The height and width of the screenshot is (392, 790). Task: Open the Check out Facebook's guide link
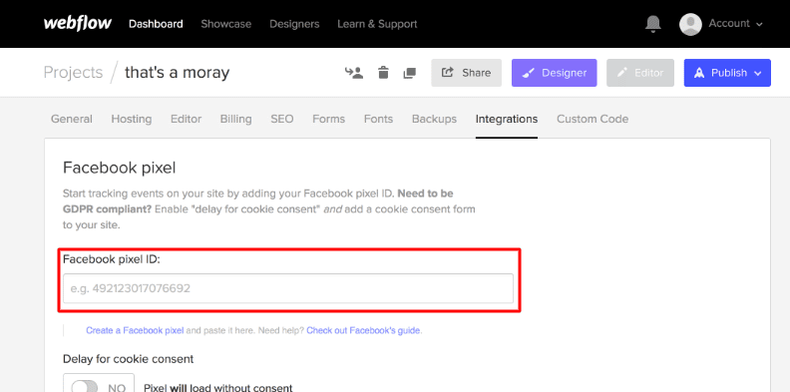[364, 330]
